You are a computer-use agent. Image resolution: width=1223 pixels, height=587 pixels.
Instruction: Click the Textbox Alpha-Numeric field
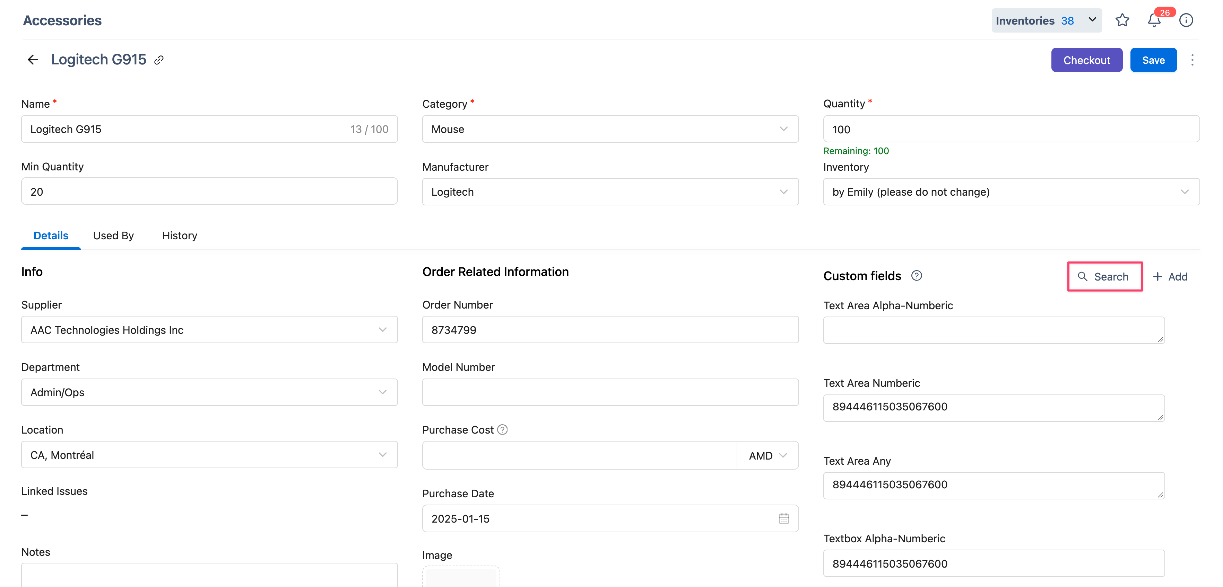pyautogui.click(x=994, y=563)
